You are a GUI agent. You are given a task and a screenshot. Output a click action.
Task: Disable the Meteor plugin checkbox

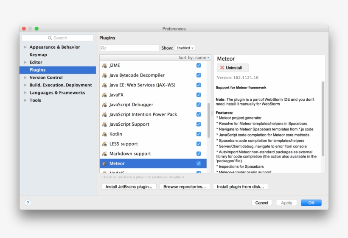coord(199,163)
